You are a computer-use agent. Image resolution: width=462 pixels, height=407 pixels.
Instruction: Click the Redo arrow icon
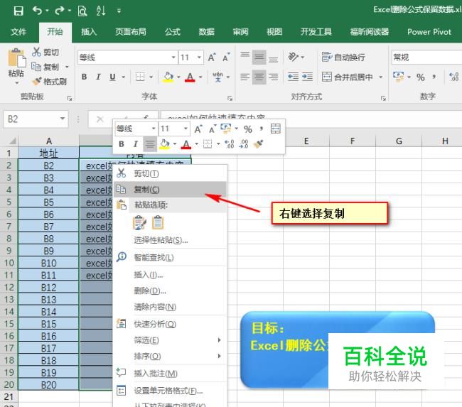point(60,11)
